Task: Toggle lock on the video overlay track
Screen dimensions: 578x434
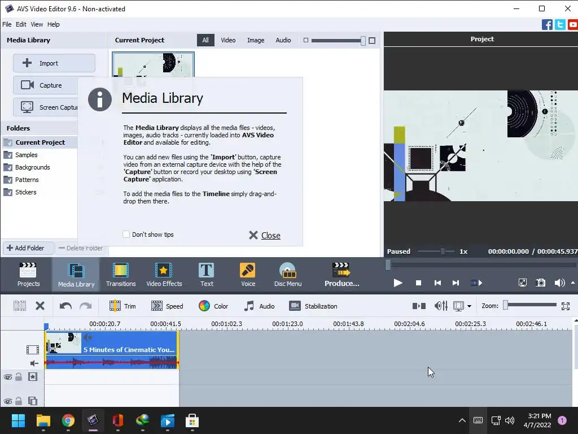Action: tap(19, 401)
